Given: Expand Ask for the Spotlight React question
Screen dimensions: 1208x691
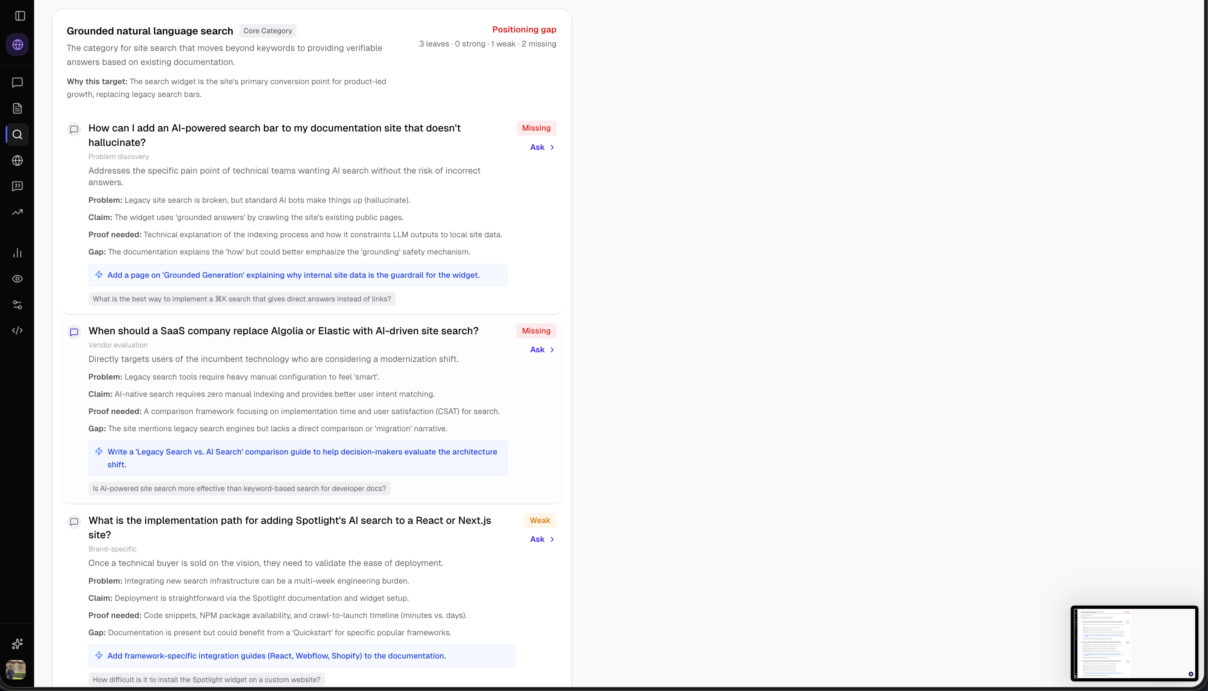Looking at the screenshot, I should coord(542,539).
